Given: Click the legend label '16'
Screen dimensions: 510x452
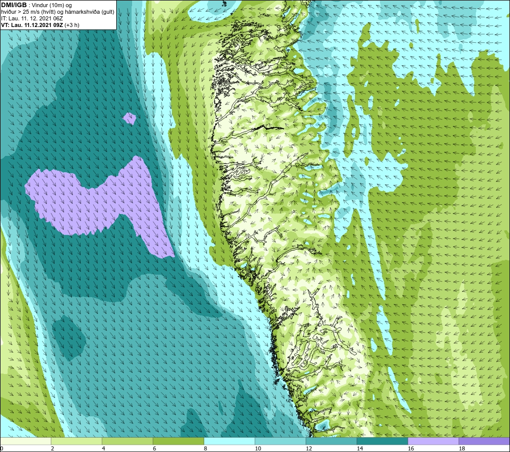Looking at the screenshot, I should coord(411,448).
